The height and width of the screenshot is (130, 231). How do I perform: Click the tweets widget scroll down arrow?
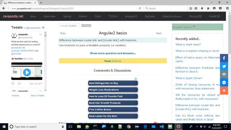pos(45,90)
